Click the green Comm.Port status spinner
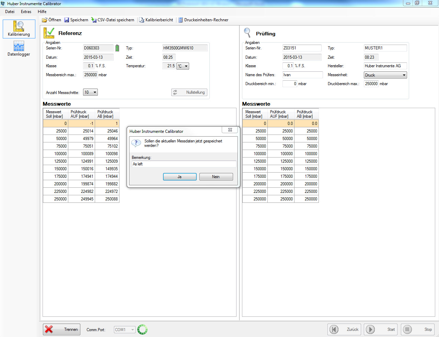Viewport: 439px width, 337px height. coord(142,329)
